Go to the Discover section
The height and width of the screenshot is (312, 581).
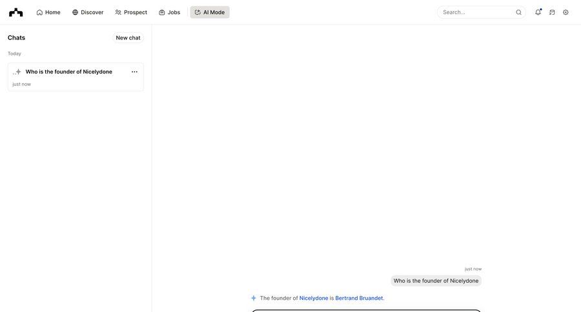tap(88, 12)
